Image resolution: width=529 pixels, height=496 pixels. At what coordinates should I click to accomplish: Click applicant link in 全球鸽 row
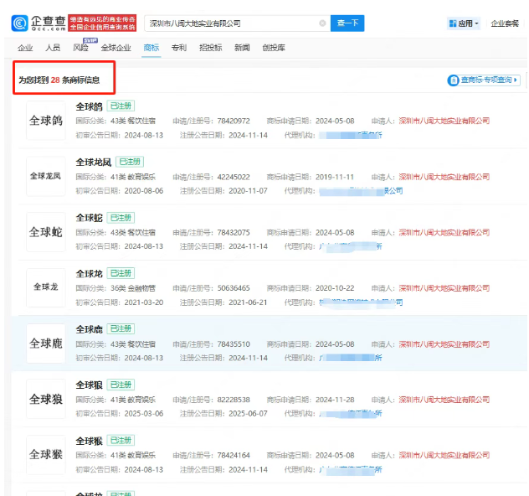[x=444, y=121]
